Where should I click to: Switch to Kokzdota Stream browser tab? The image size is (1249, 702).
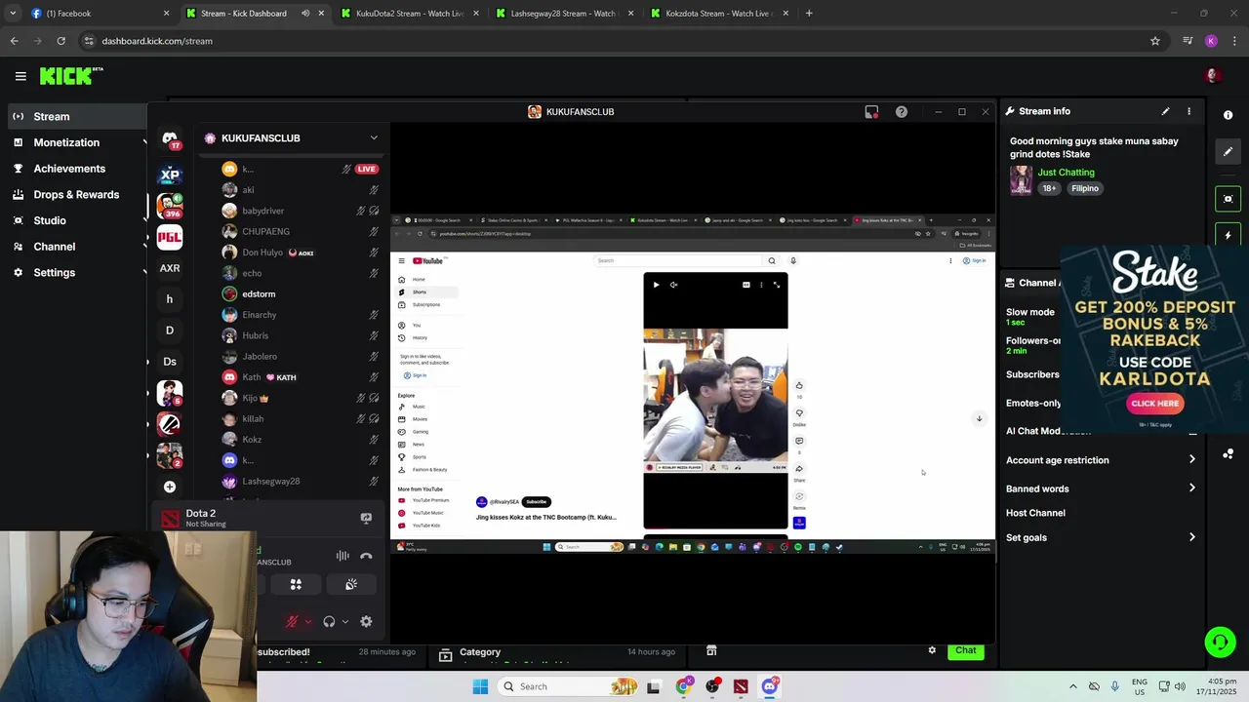pyautogui.click(x=717, y=14)
